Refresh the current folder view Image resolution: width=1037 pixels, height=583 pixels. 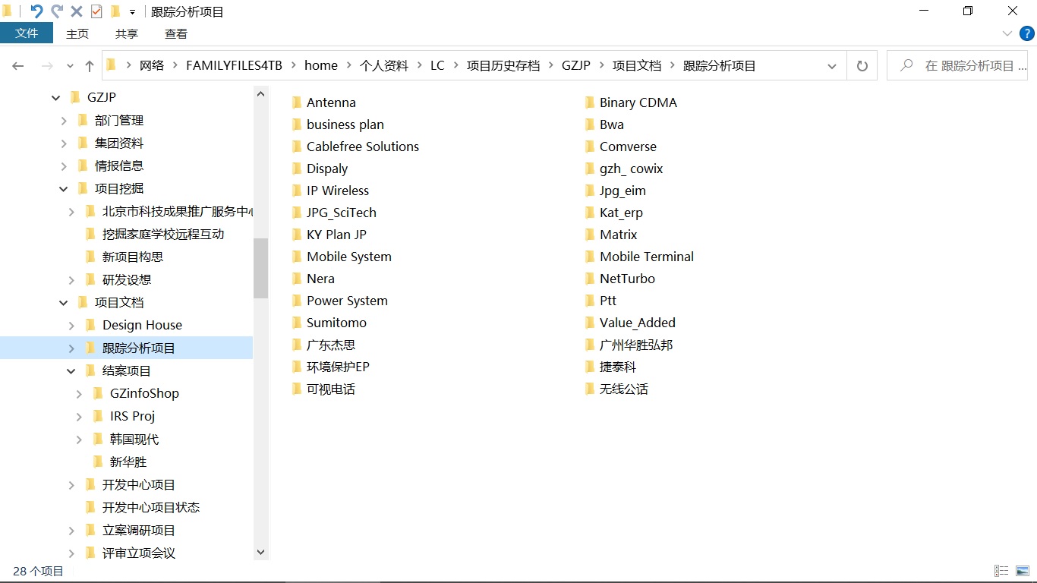click(x=862, y=66)
